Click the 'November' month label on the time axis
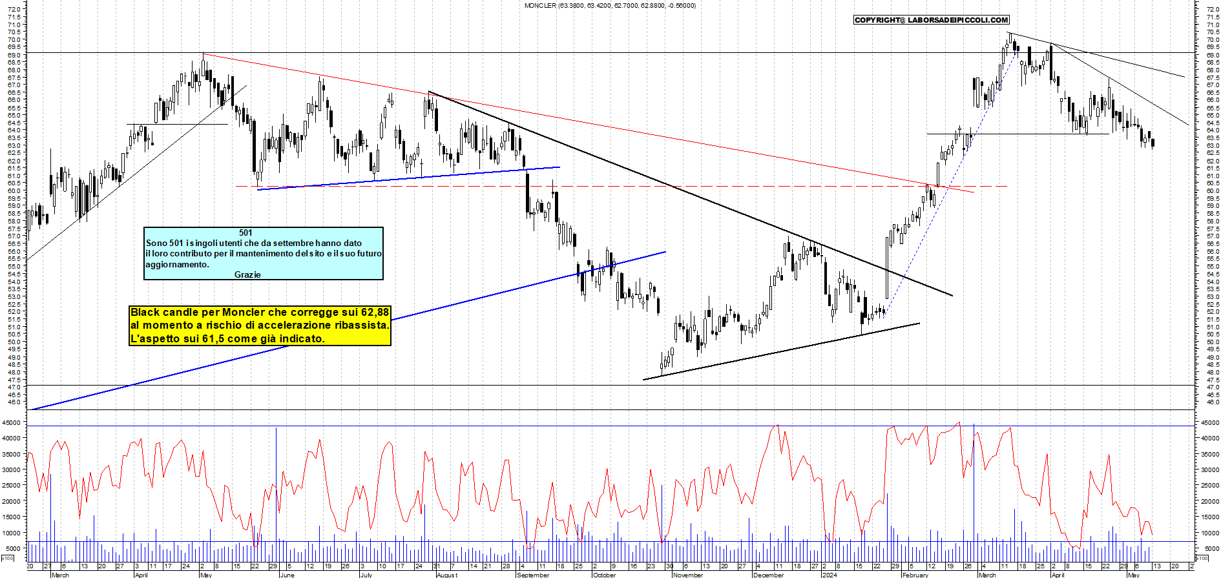 point(688,575)
